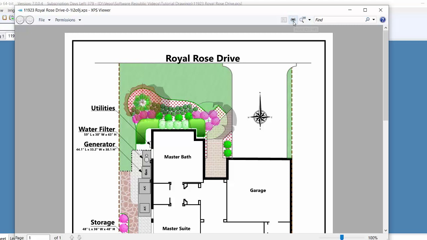Go to previous page with up arrow
This screenshot has width=427, height=240.
coord(72,238)
